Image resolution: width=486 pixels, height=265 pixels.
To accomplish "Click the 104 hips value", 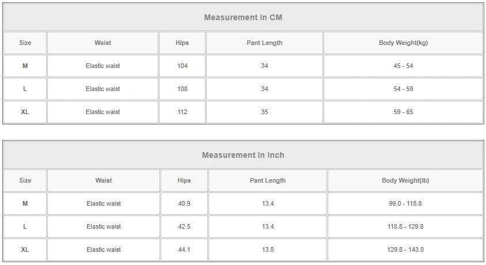I will click(x=182, y=66).
